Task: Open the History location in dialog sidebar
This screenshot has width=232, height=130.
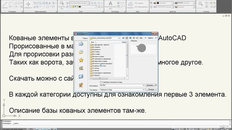Action: [x=81, y=44]
